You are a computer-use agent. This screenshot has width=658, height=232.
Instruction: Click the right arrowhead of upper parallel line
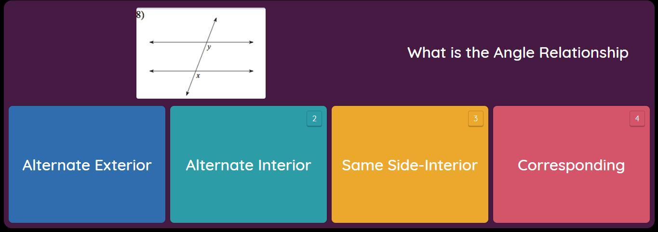[251, 42]
